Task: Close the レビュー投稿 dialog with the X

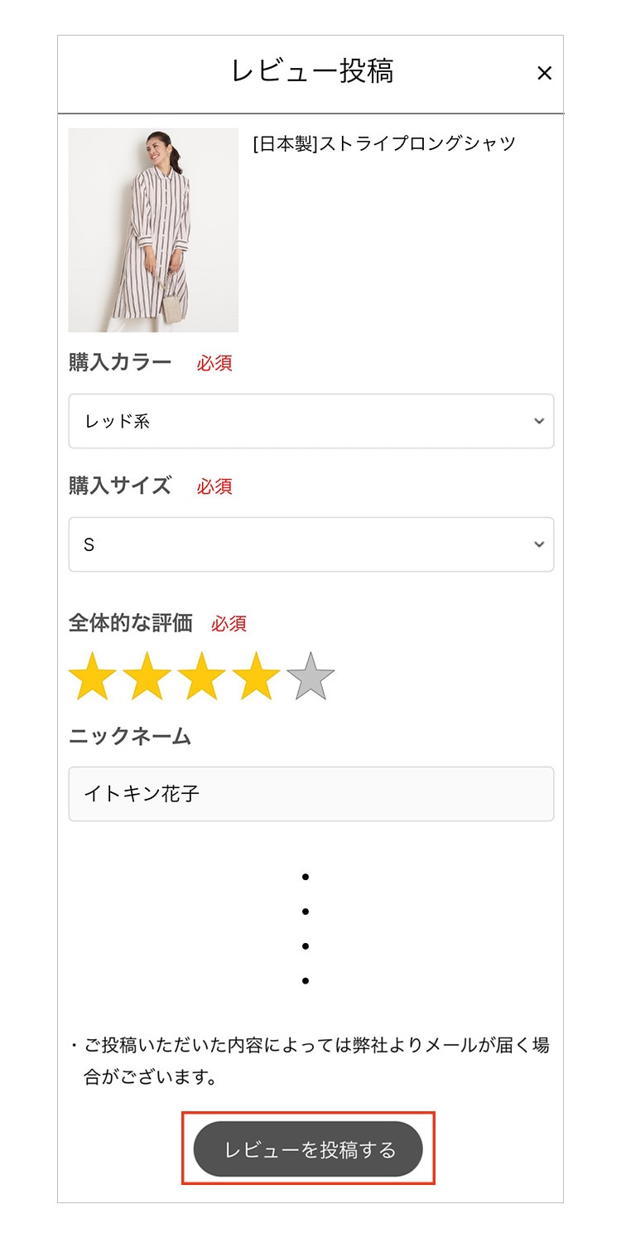Action: pos(544,74)
